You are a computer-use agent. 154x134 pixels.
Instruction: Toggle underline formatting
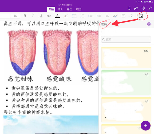[41, 16]
